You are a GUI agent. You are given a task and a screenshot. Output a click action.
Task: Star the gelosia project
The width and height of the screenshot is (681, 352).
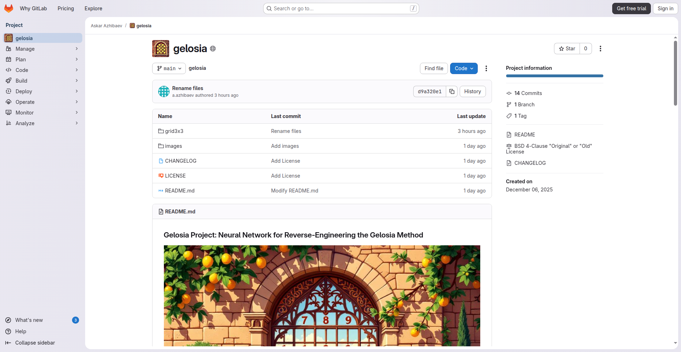coord(567,49)
